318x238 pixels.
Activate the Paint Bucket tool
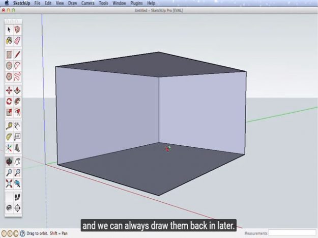9,40
